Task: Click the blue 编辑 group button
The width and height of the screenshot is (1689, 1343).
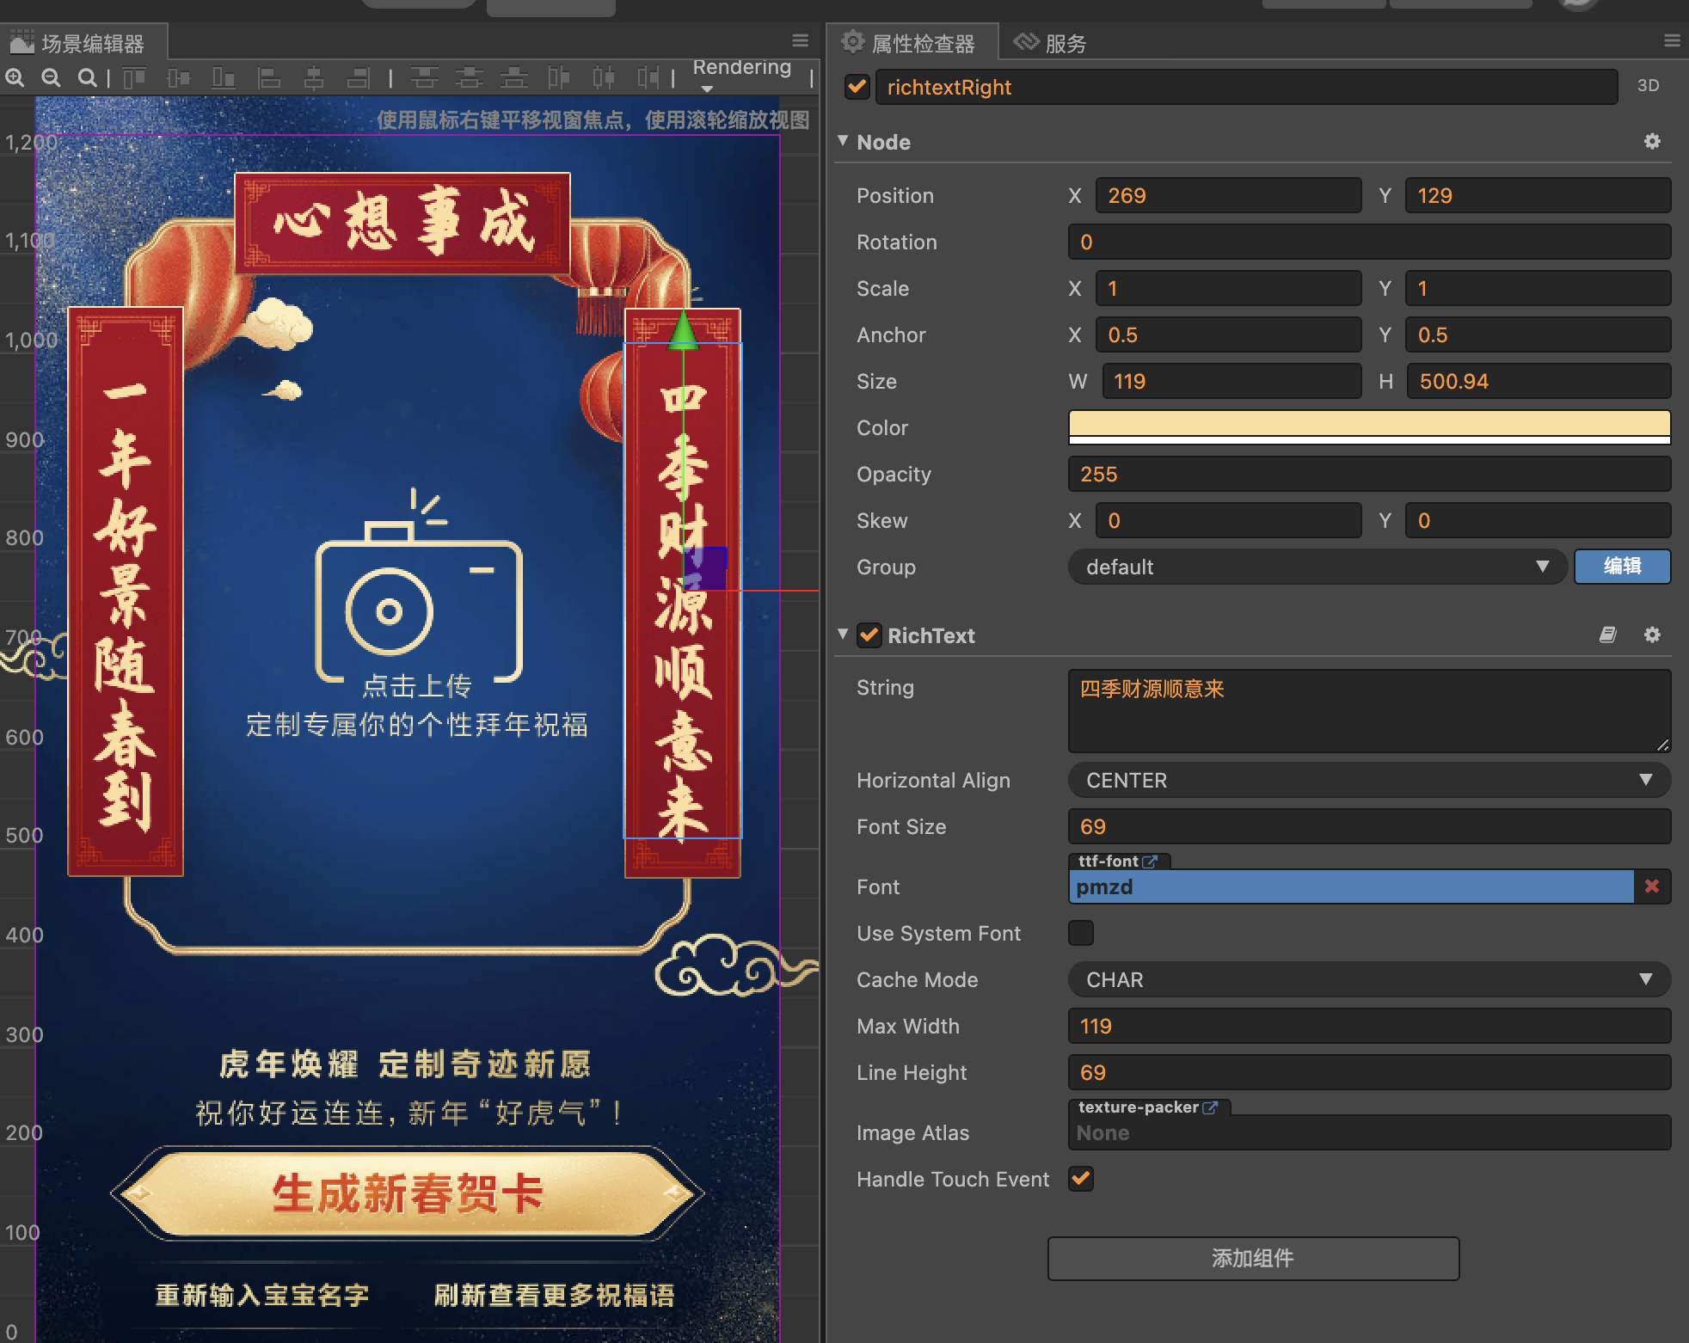Action: pos(1621,567)
